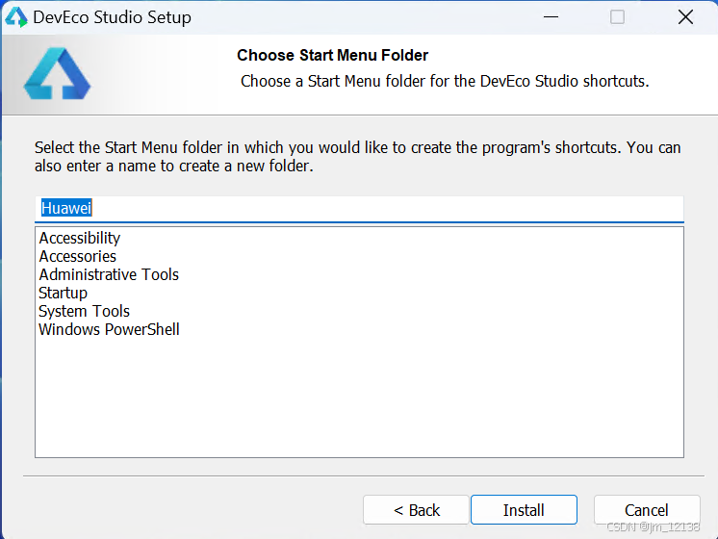Click the shortcuts subtitle under the heading

click(445, 81)
